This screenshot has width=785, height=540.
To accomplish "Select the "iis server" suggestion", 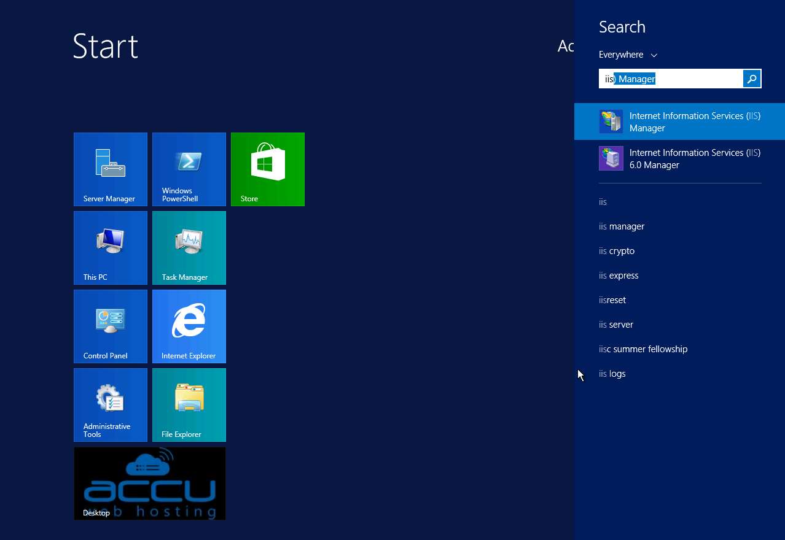I will pos(616,325).
